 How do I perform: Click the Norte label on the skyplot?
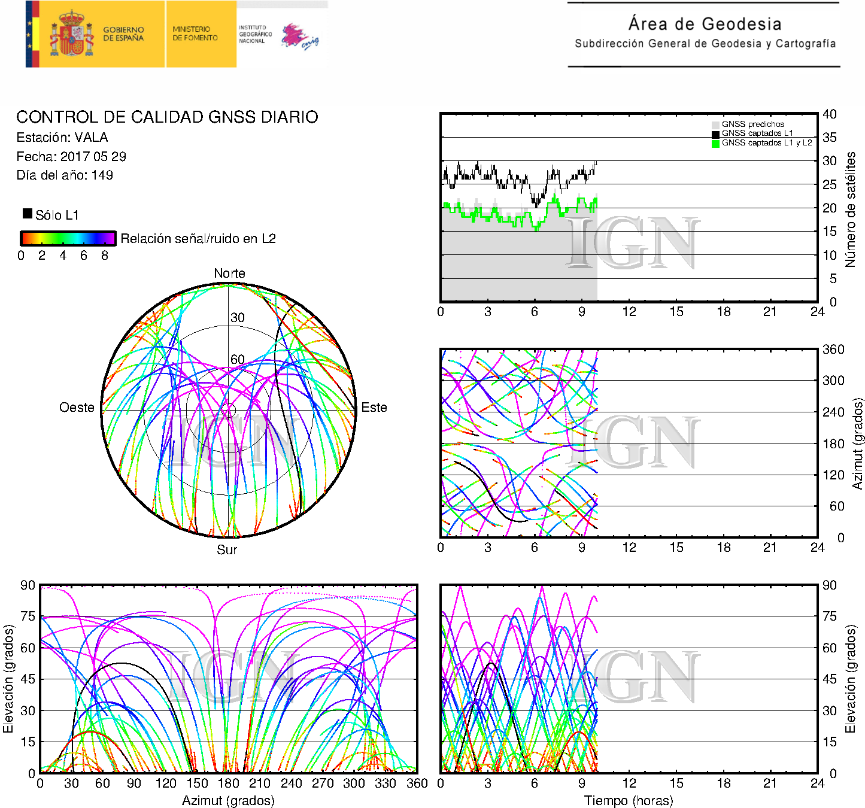click(x=229, y=274)
